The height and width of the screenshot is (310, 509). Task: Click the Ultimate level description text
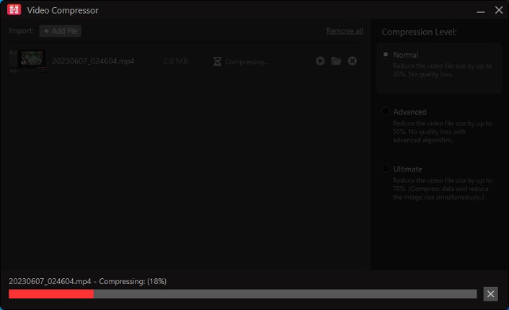[442, 188]
